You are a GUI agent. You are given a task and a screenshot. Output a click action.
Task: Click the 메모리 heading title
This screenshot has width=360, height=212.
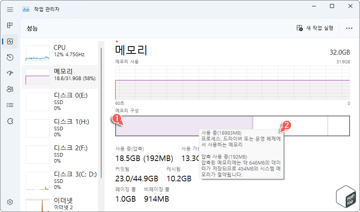pos(131,50)
